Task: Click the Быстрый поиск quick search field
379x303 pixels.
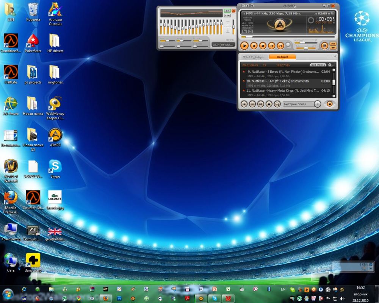Action: click(x=299, y=104)
